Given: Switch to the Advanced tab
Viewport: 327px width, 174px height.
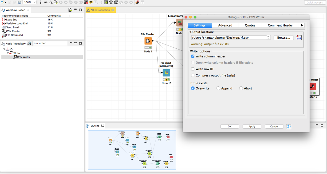Looking at the screenshot, I should pyautogui.click(x=225, y=25).
